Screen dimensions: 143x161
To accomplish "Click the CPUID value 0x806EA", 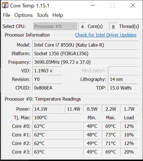I will [47, 88].
